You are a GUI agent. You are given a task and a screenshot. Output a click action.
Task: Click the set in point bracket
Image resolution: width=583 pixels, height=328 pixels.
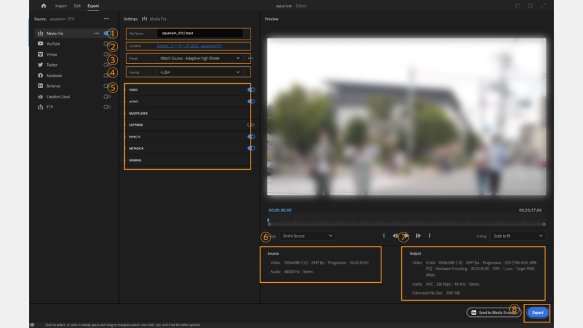384,236
